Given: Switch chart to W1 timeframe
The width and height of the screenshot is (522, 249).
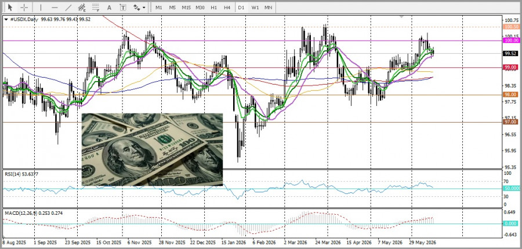Looking at the screenshot, I should [x=255, y=7].
